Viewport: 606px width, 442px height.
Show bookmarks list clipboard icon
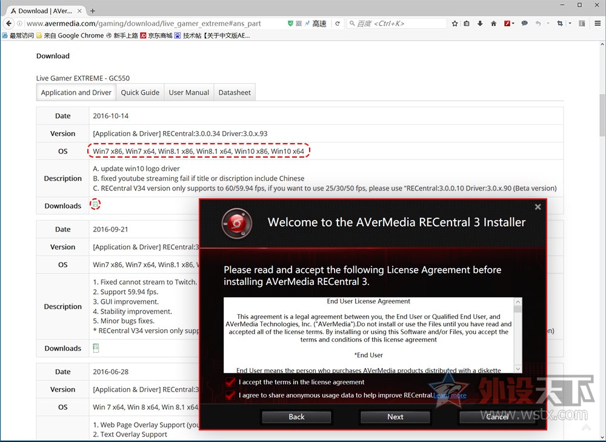tap(467, 24)
